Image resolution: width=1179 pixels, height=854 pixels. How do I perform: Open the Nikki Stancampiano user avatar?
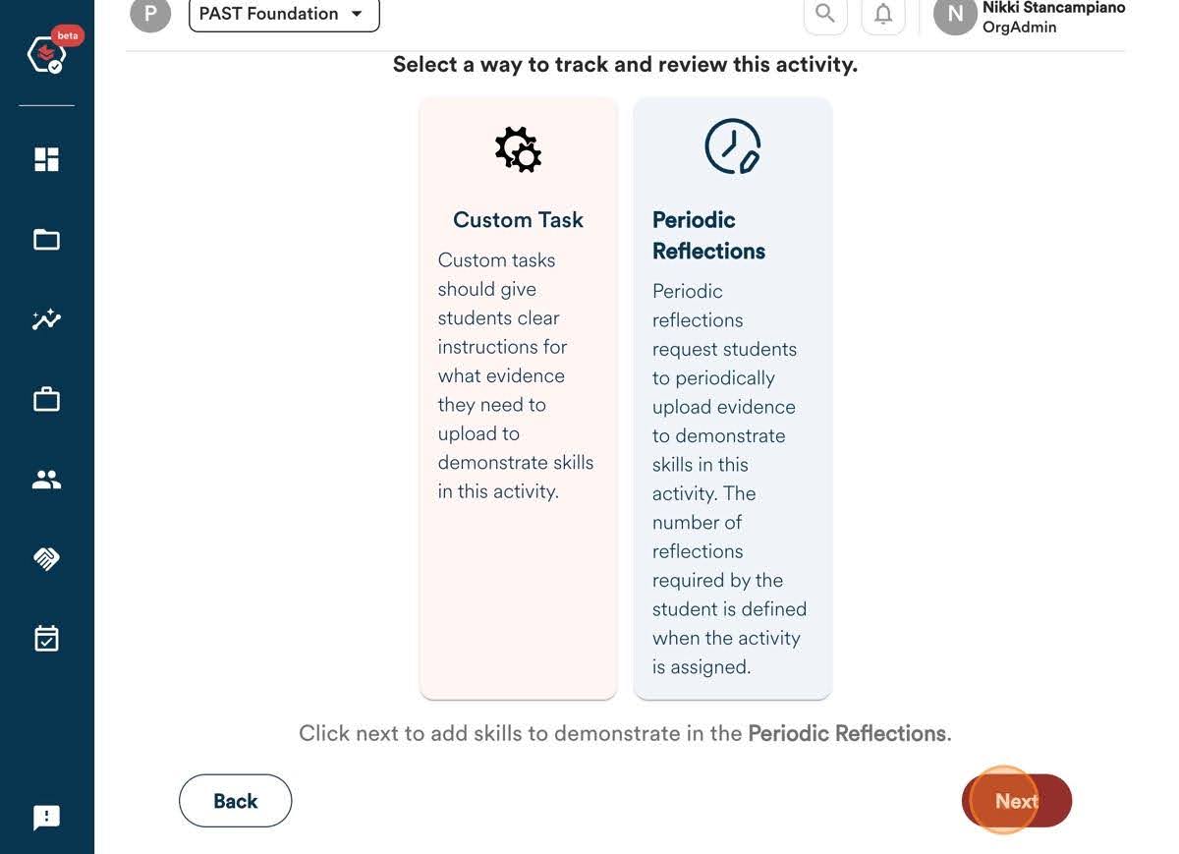(x=955, y=14)
